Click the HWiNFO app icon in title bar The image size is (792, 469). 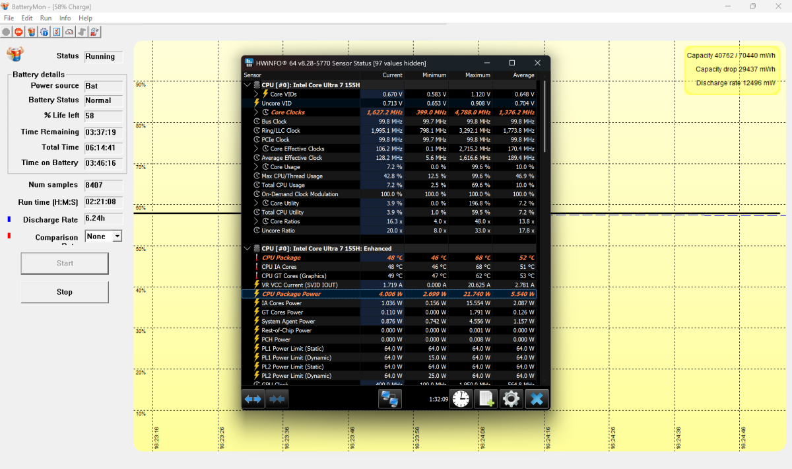(x=249, y=63)
